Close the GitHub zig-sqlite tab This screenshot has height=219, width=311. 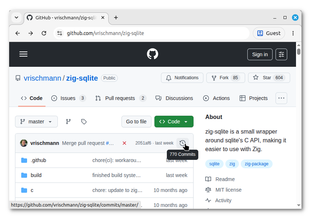click(103, 18)
